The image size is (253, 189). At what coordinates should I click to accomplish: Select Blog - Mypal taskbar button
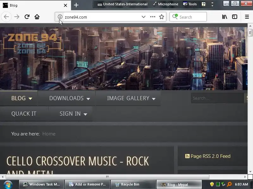point(179,184)
